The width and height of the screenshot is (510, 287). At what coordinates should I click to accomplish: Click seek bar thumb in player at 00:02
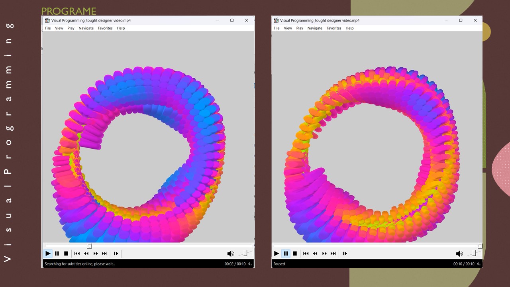(x=90, y=246)
